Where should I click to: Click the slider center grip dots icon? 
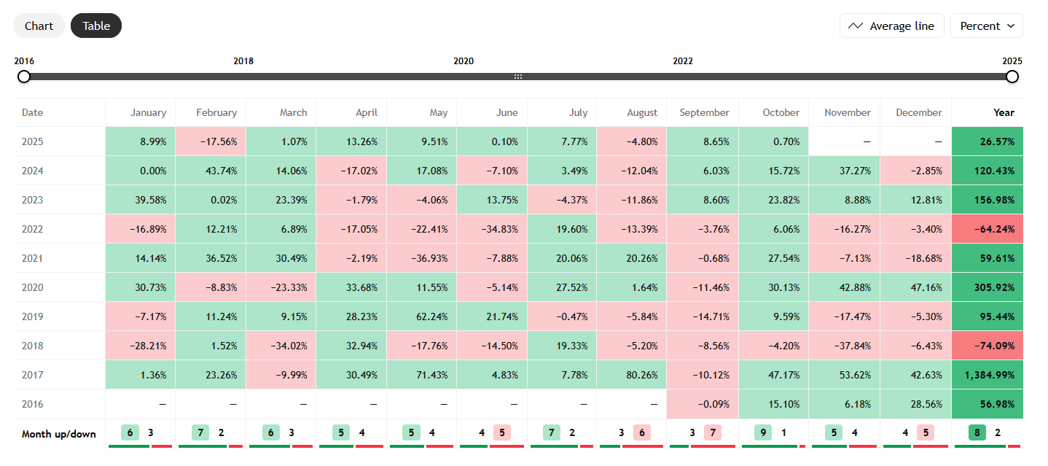point(518,77)
